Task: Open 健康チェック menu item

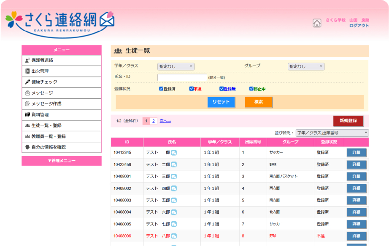Action: pyautogui.click(x=62, y=82)
